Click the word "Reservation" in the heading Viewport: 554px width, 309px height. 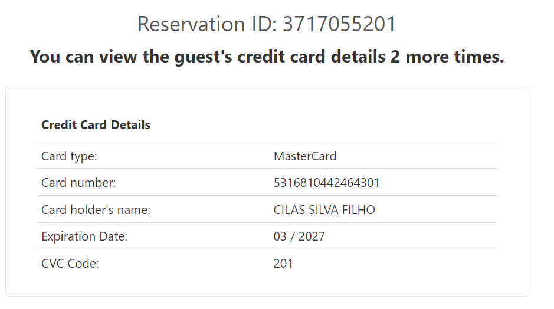[187, 24]
